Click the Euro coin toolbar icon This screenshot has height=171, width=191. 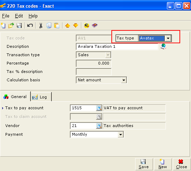[87, 25]
